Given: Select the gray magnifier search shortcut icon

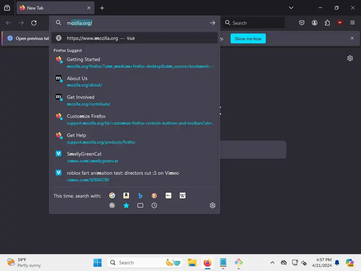Looking at the screenshot, I should click(x=112, y=205).
